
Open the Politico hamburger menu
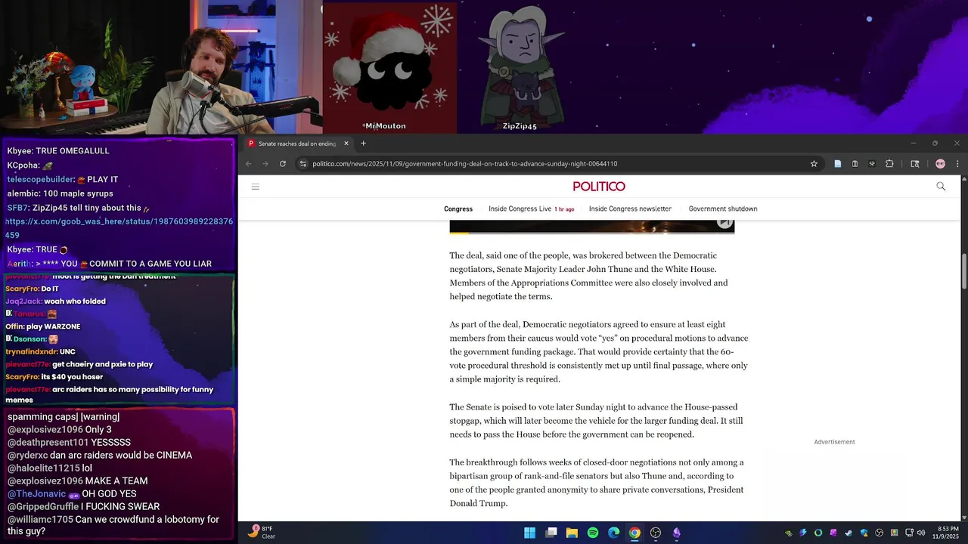pos(255,187)
